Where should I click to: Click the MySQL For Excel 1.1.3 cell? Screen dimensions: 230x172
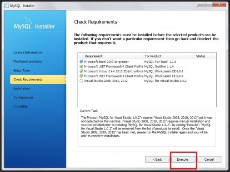pyautogui.click(x=160, y=62)
